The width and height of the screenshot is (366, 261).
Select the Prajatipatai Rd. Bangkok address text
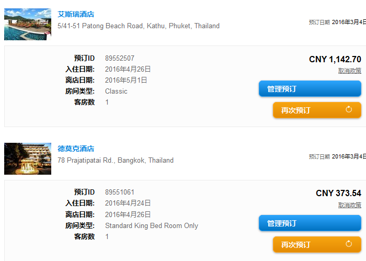116,160
